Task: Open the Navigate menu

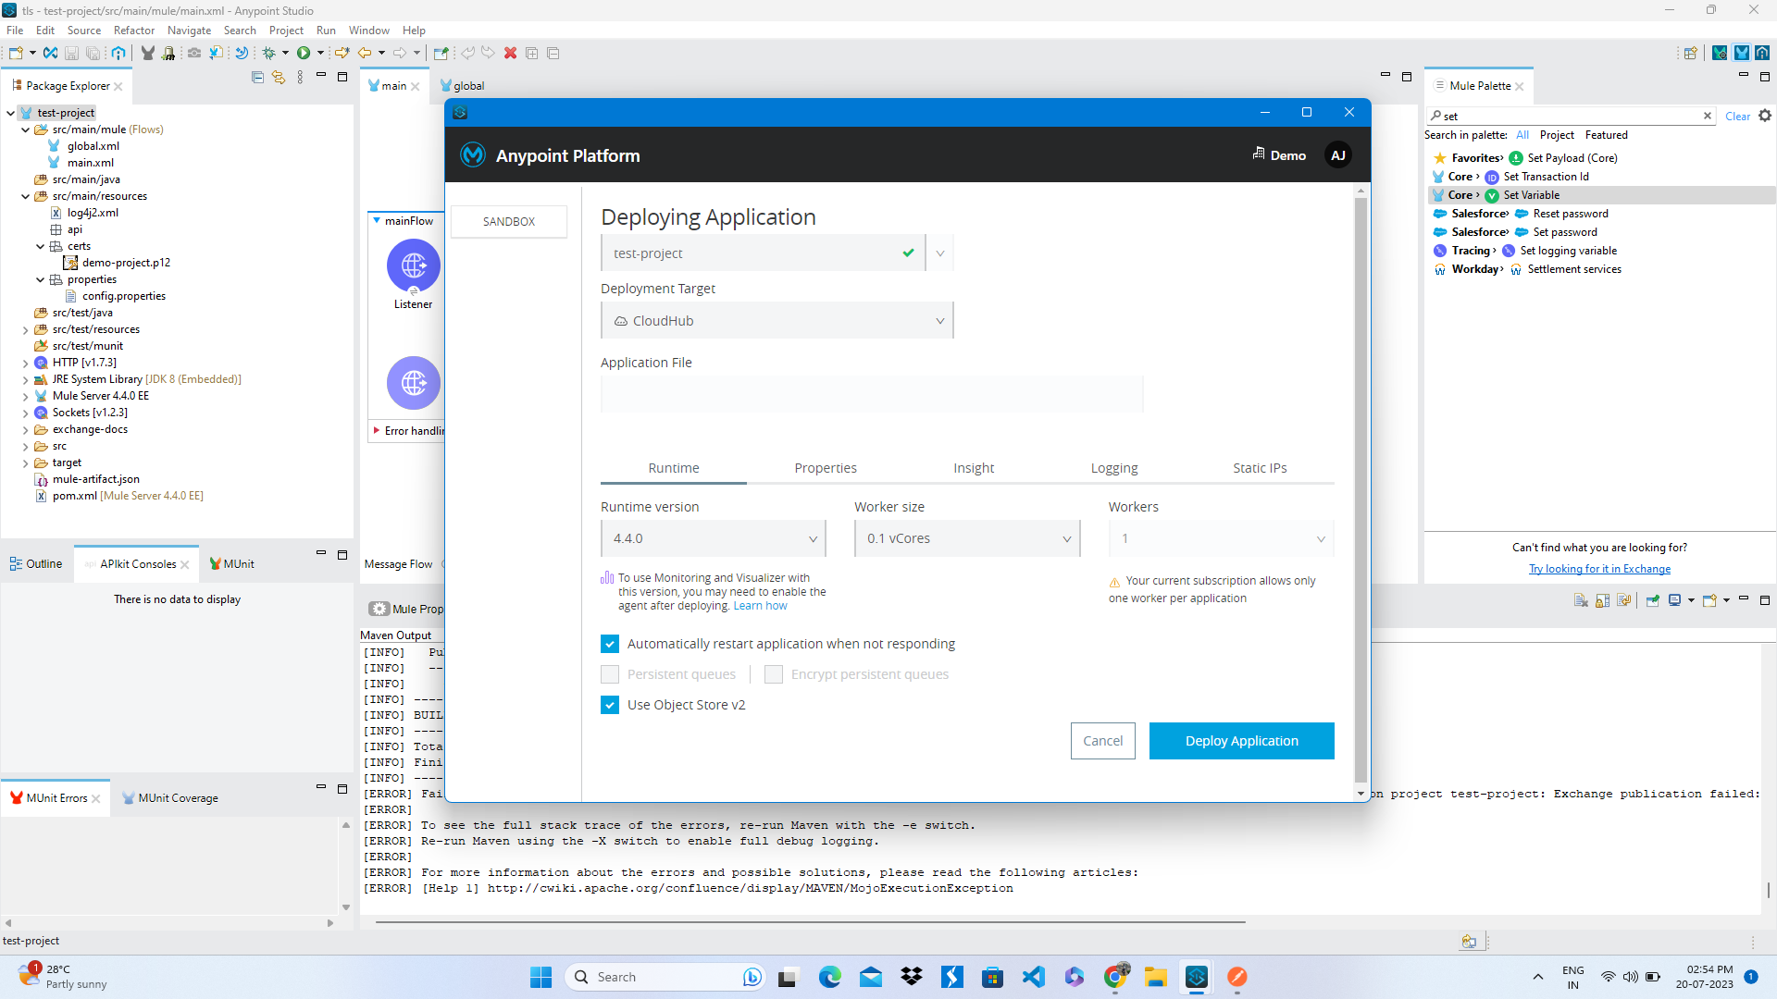Action: click(189, 31)
